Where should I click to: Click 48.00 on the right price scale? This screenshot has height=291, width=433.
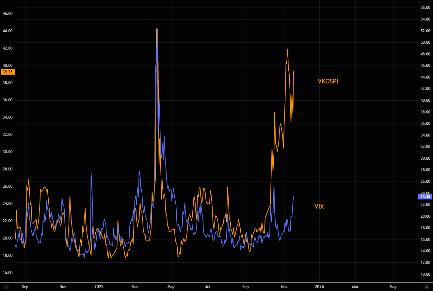point(425,54)
